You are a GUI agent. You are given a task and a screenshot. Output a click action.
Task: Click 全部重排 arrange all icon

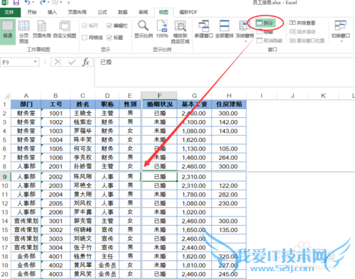click(224, 29)
